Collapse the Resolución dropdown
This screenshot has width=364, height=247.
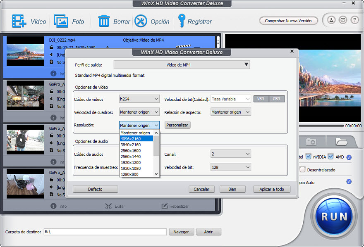139,125
